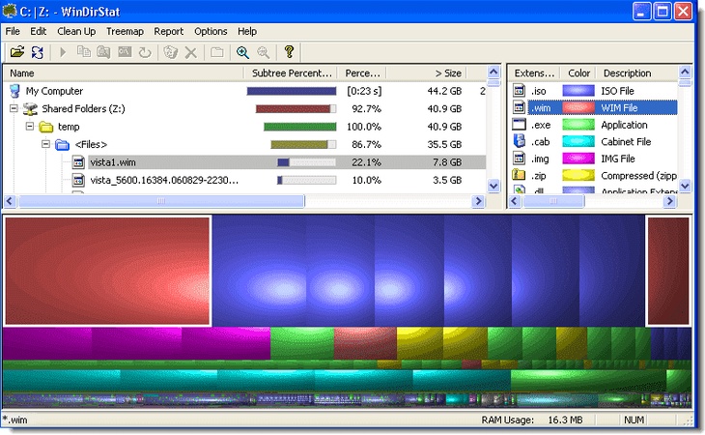The image size is (705, 435).
Task: Open the File menu
Action: pyautogui.click(x=13, y=32)
